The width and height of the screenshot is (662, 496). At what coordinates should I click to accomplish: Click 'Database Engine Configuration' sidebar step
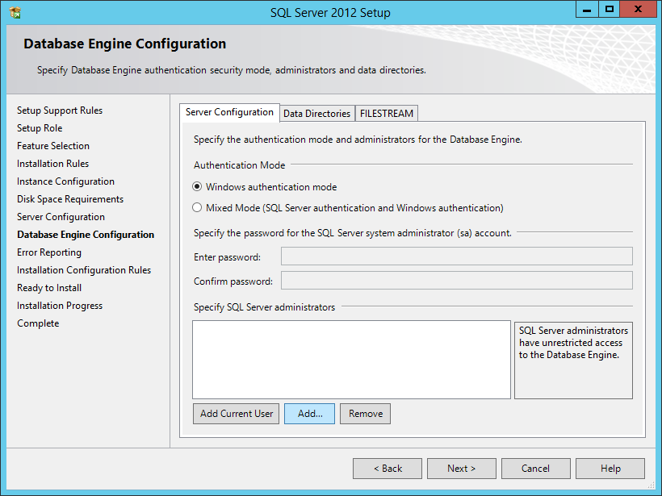pos(86,235)
